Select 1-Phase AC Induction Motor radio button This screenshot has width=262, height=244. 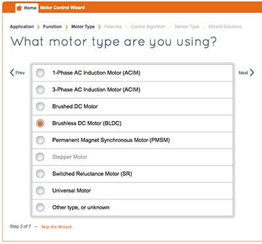[40, 73]
